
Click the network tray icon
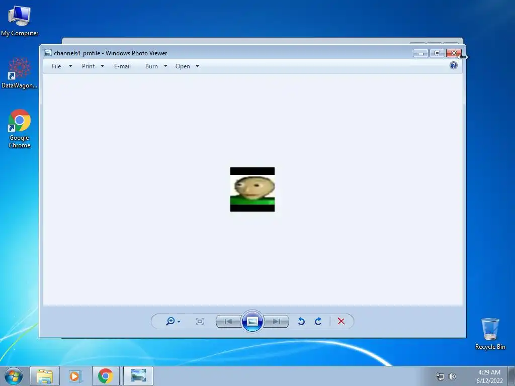pos(440,376)
